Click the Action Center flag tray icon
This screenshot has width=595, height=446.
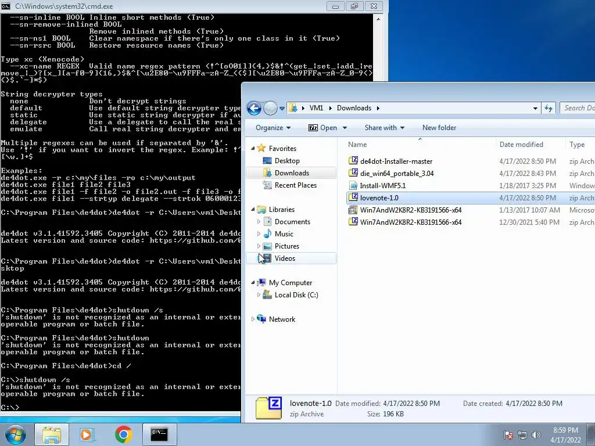click(508, 435)
